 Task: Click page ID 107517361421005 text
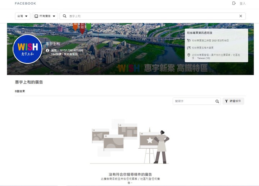click(x=67, y=50)
